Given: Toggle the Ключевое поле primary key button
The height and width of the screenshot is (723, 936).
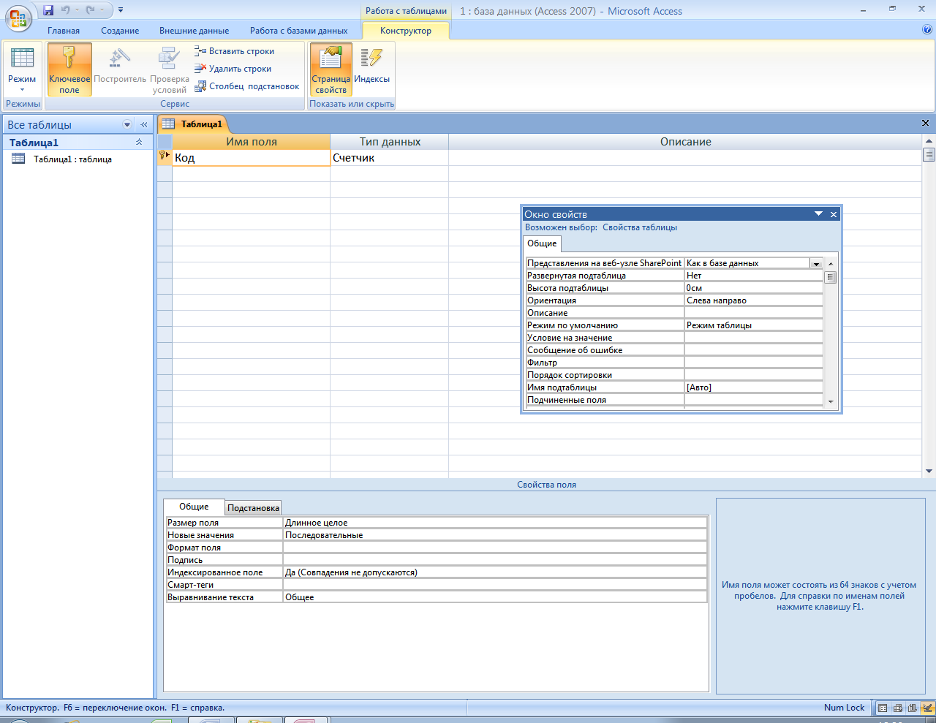Looking at the screenshot, I should [x=69, y=69].
